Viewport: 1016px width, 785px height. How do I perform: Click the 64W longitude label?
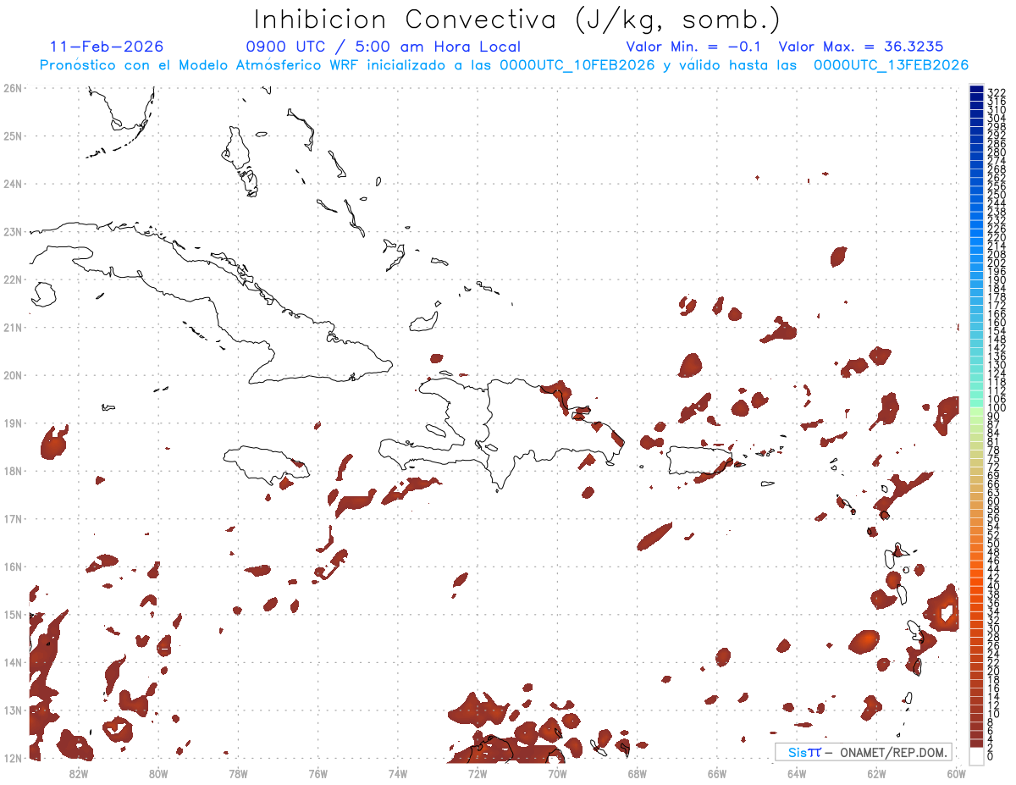point(797,772)
